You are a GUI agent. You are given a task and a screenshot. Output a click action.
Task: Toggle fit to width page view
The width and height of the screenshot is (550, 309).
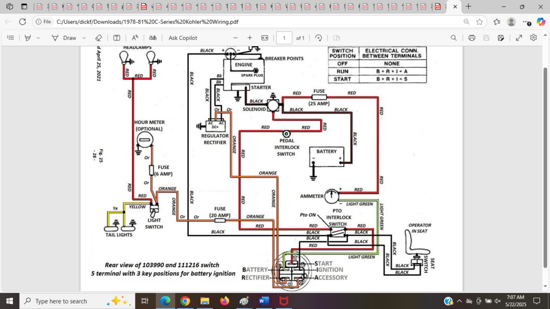[x=264, y=38]
